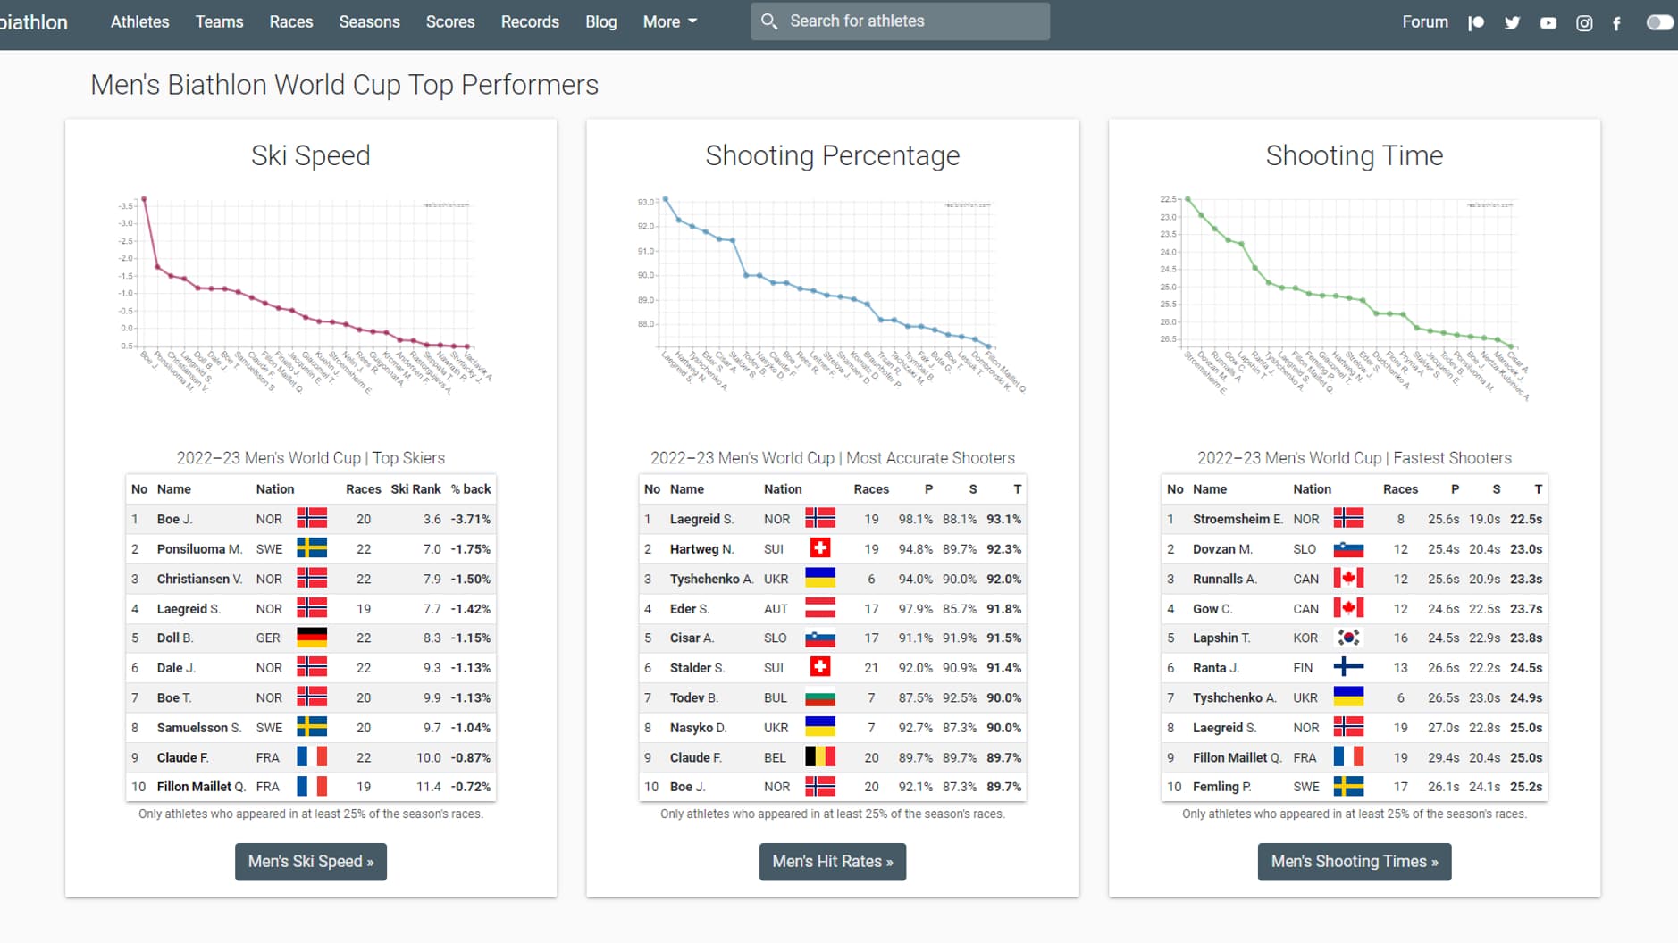
Task: Select the 93.1% total for Laegreid S.
Action: 1004,519
